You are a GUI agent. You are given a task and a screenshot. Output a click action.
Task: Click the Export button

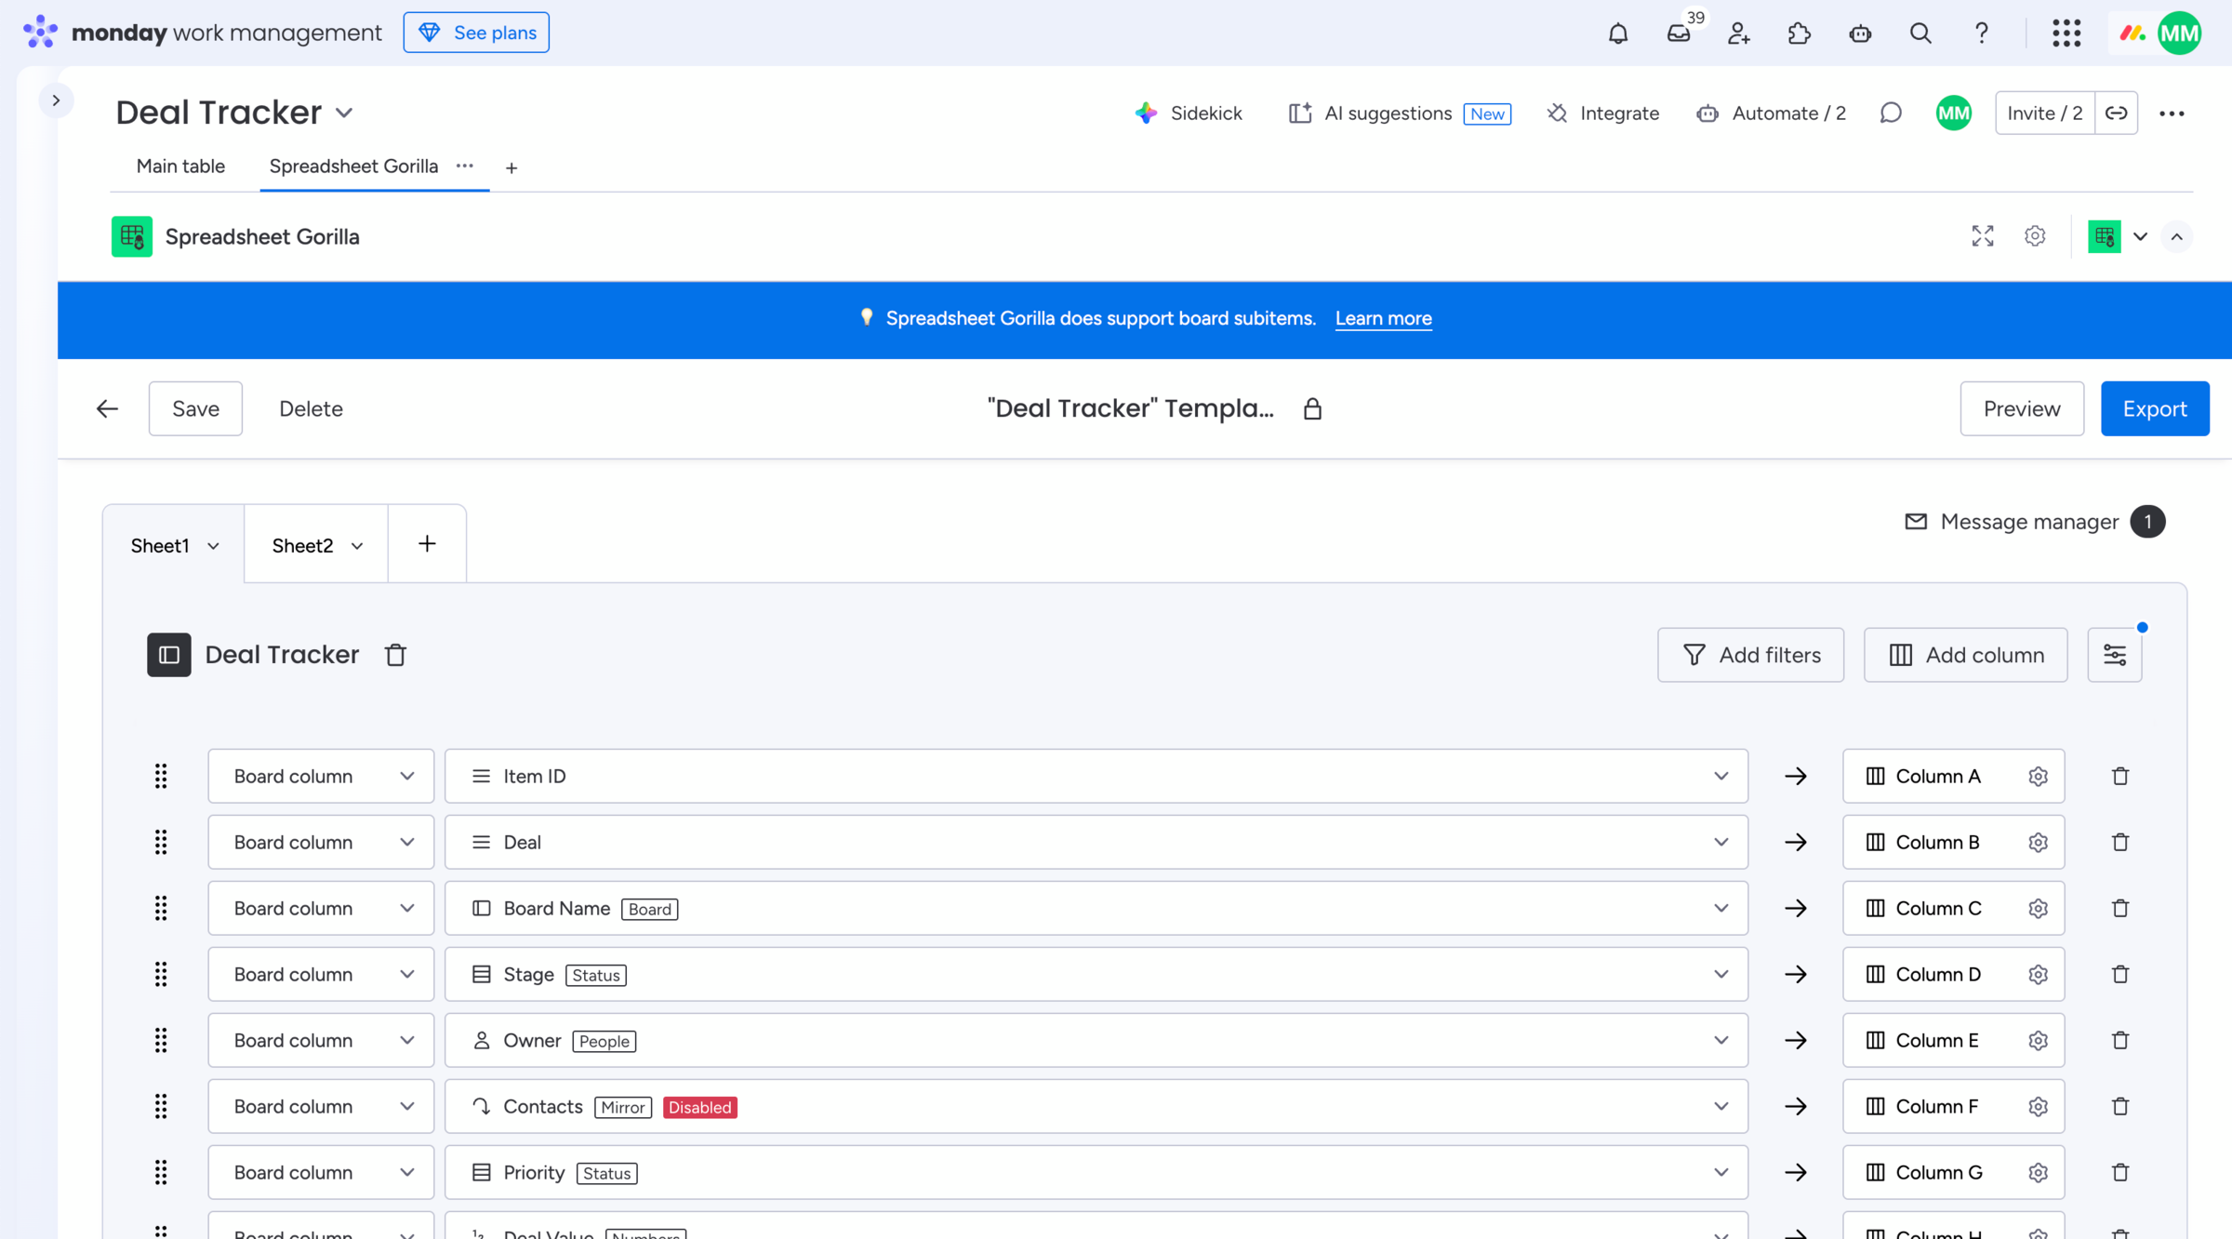pyautogui.click(x=2154, y=408)
